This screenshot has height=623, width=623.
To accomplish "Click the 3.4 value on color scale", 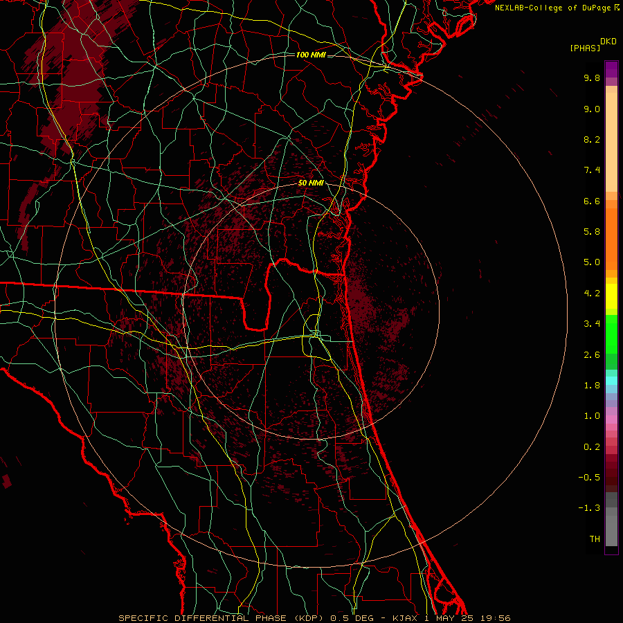I will point(592,324).
